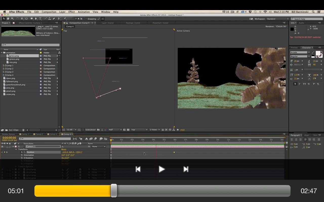324x202 pixels.
Task: Toggle visibility of Camera 1 layer
Action: 2,146
